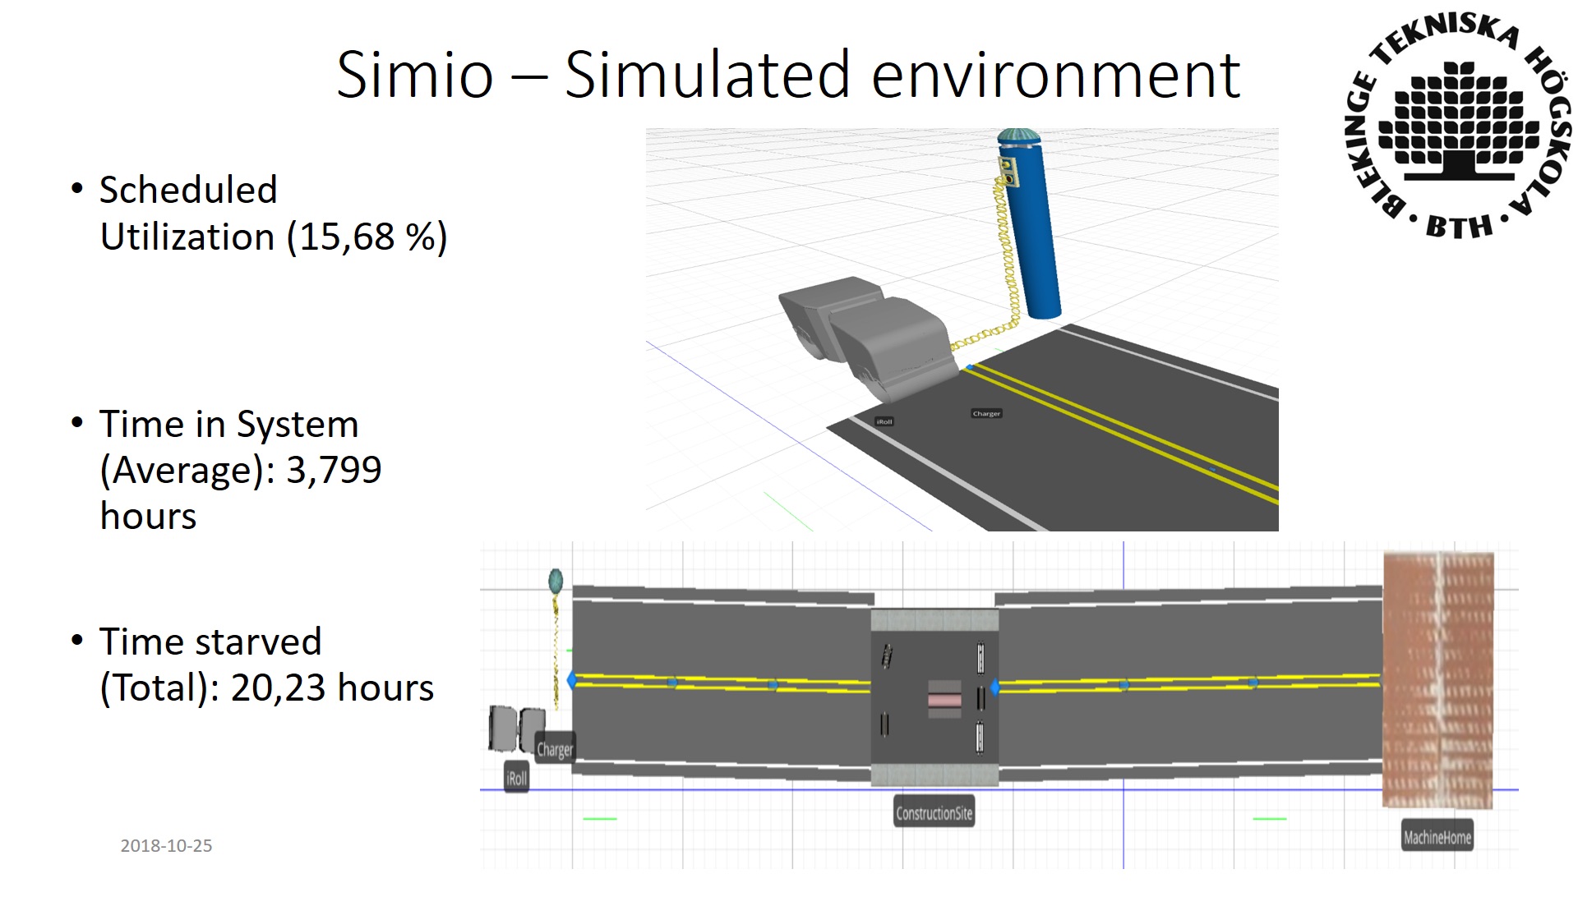Click the 'ConstructionSite' label

[934, 812]
